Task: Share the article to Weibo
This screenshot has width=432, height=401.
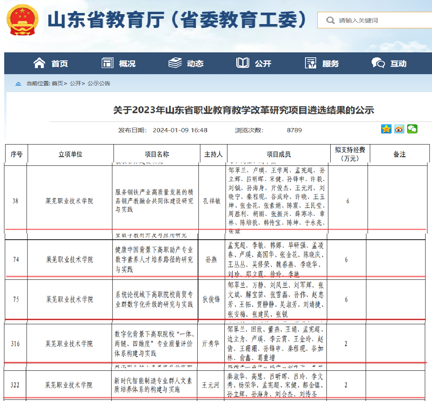Action: point(399,129)
